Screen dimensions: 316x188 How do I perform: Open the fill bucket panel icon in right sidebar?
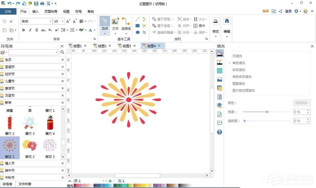click(x=220, y=53)
